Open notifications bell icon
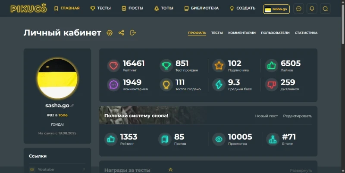Viewport: 345px width, 173px height. coord(312,9)
